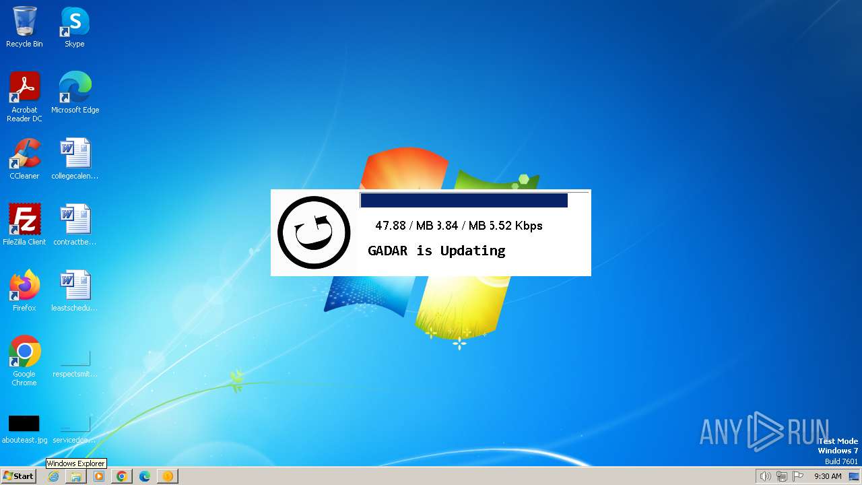Launch CCleaner from the desktop
This screenshot has width=862, height=485.
pyautogui.click(x=24, y=159)
